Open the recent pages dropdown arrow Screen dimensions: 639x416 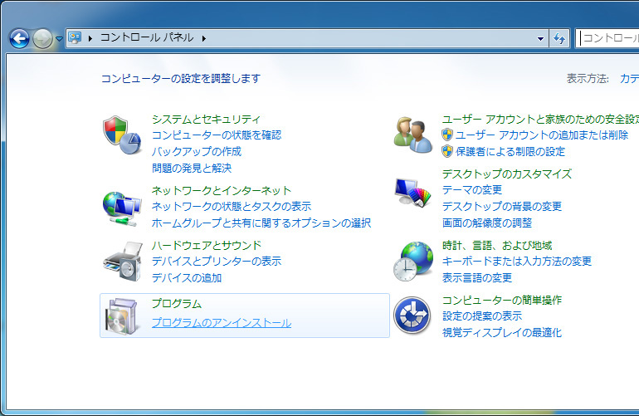point(60,39)
